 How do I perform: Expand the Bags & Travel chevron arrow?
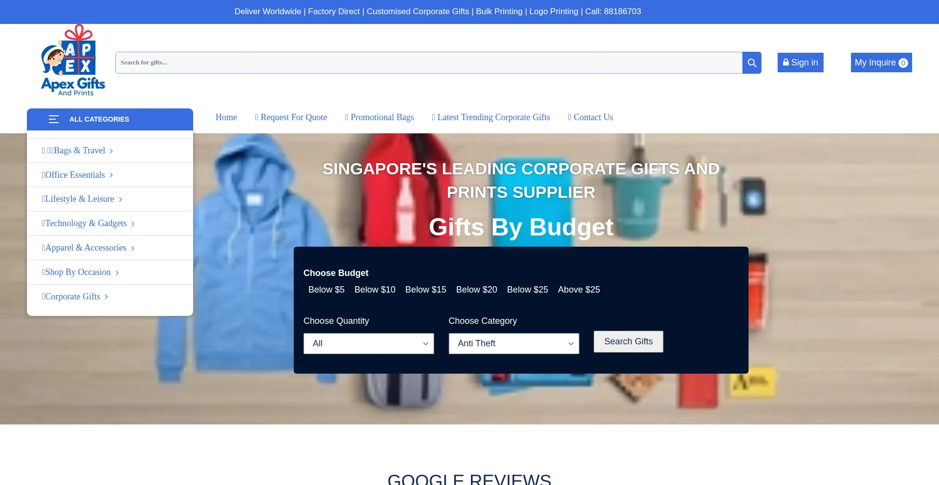click(x=112, y=151)
